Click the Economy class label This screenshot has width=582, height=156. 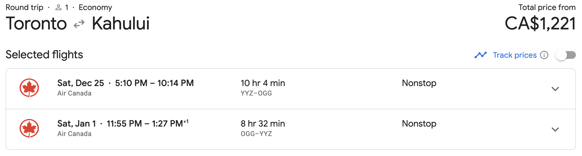click(x=95, y=7)
